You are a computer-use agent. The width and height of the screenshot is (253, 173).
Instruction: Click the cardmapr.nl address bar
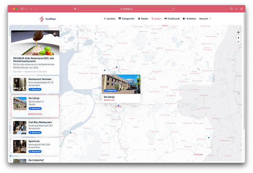tap(126, 9)
